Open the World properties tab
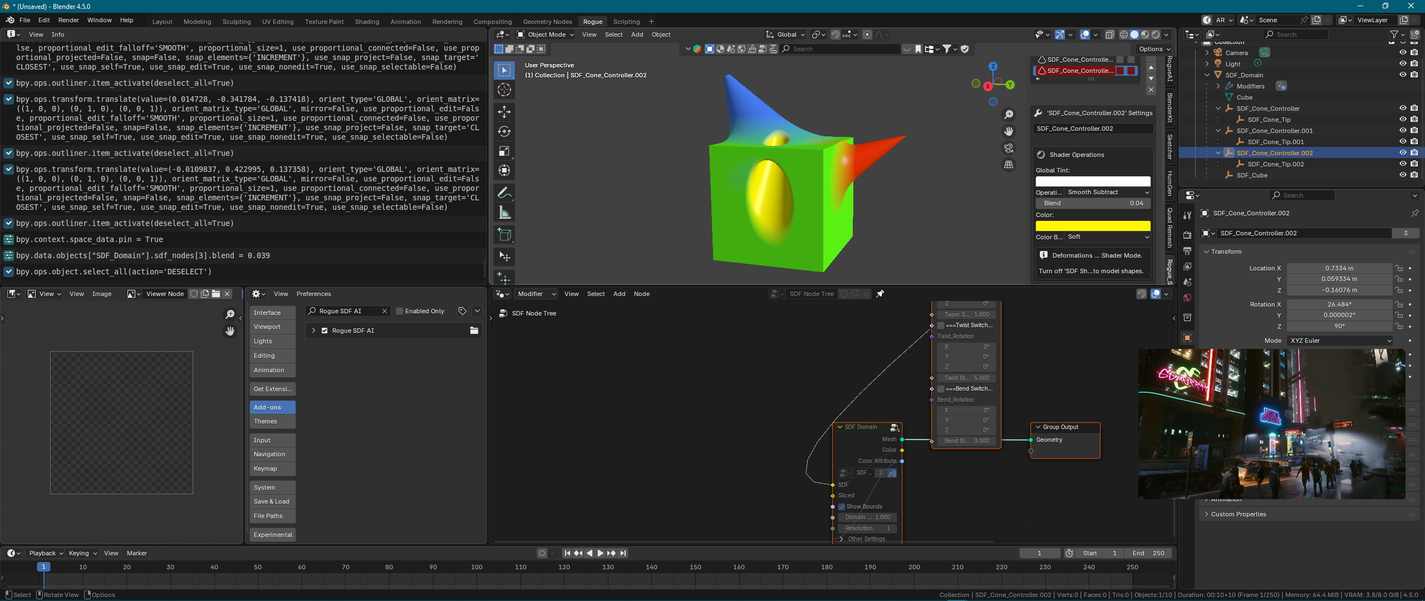 [x=1187, y=298]
